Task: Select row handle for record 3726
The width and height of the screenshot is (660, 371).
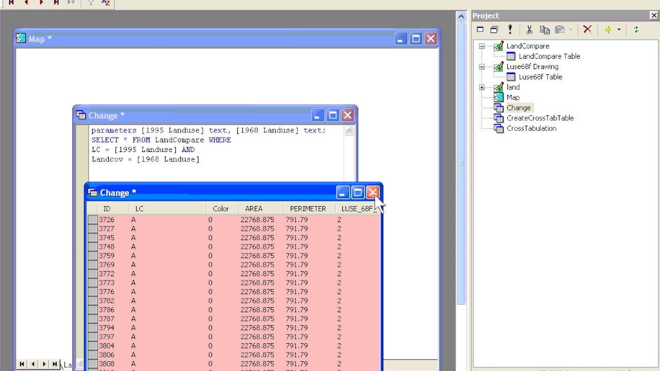Action: click(92, 220)
